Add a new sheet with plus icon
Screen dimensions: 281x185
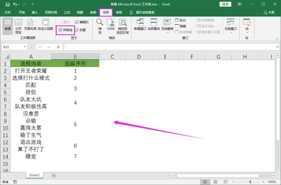(x=54, y=175)
